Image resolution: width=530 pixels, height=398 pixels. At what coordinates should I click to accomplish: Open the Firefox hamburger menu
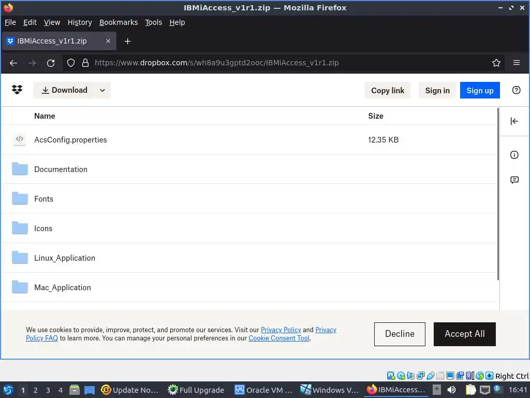tap(517, 63)
